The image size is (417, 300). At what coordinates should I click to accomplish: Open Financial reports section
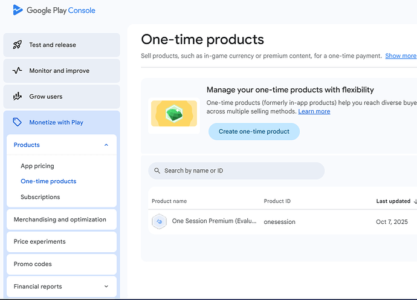coord(62,287)
